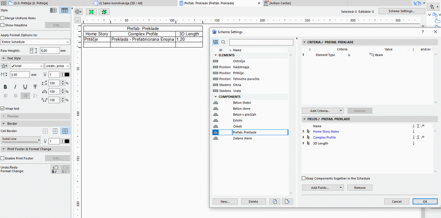Select the Zidane stene component scheme

pos(250,138)
